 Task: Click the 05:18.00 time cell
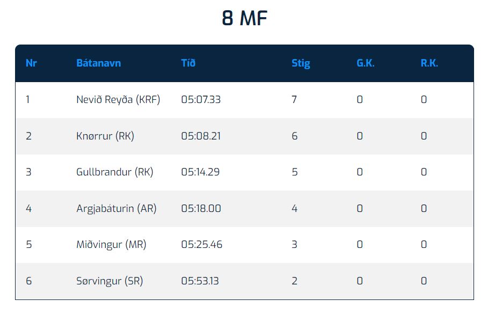[x=201, y=209]
